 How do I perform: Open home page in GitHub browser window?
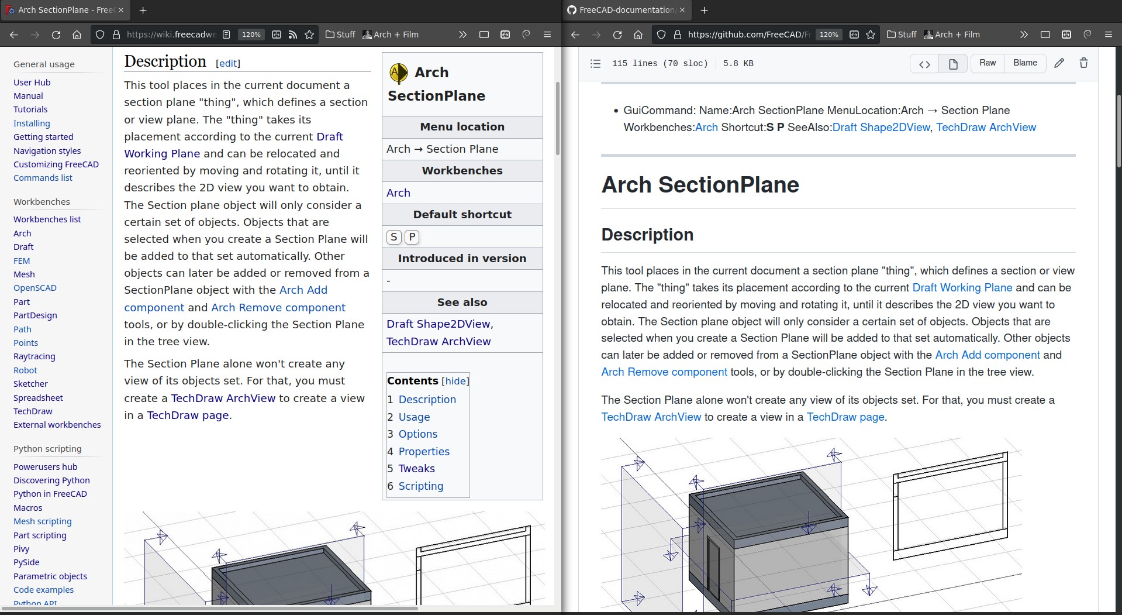[x=638, y=35]
